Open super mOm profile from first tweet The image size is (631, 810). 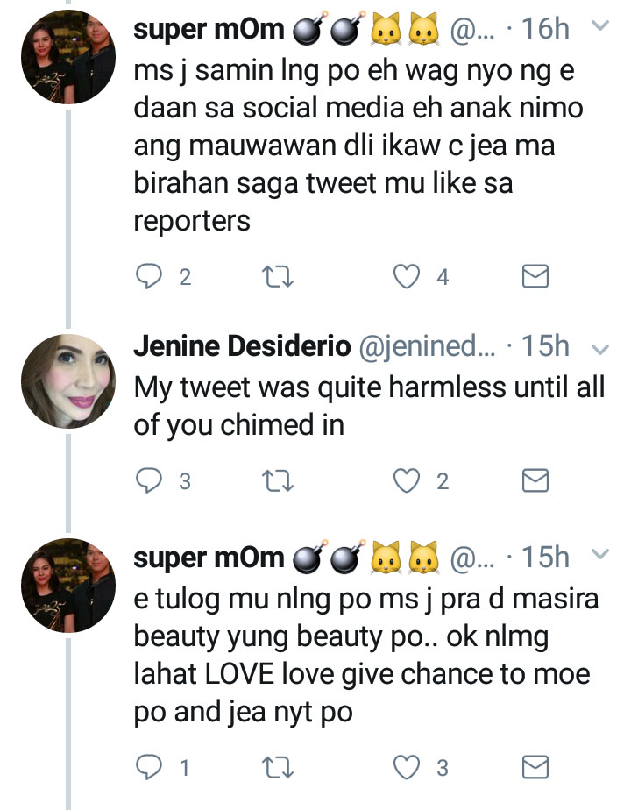tap(209, 30)
